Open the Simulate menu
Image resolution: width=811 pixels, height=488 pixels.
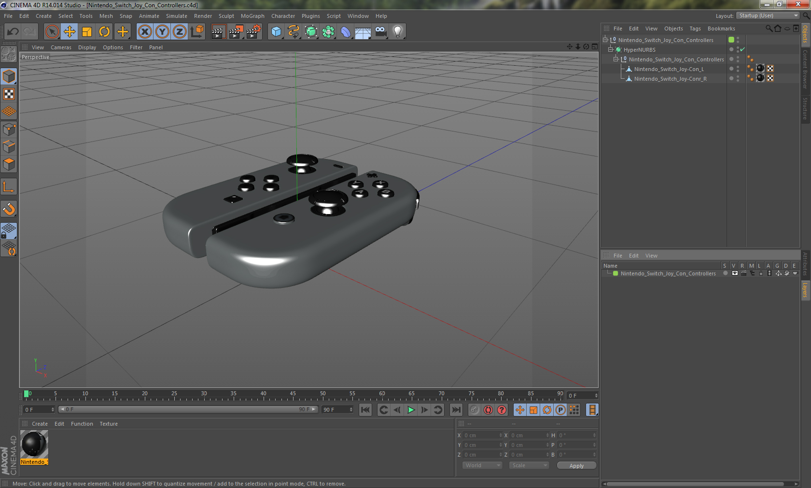coord(177,16)
